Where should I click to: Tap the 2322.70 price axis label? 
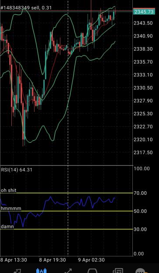pos(143,127)
